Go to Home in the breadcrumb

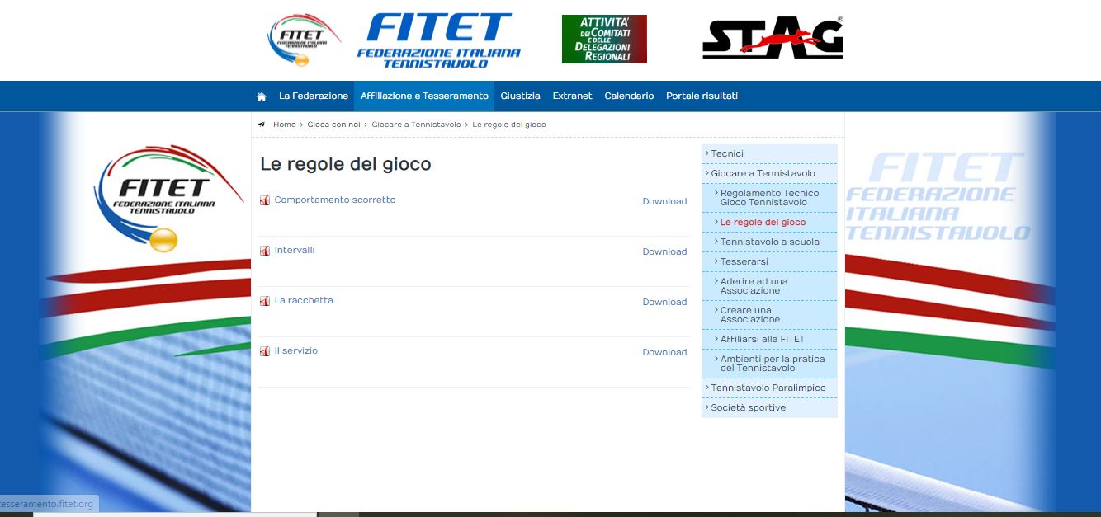coord(284,125)
